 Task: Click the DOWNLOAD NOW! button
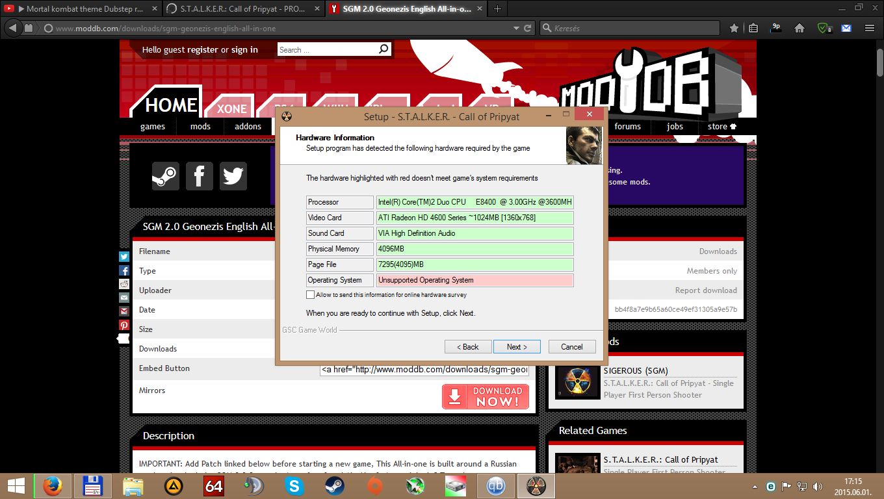[486, 396]
